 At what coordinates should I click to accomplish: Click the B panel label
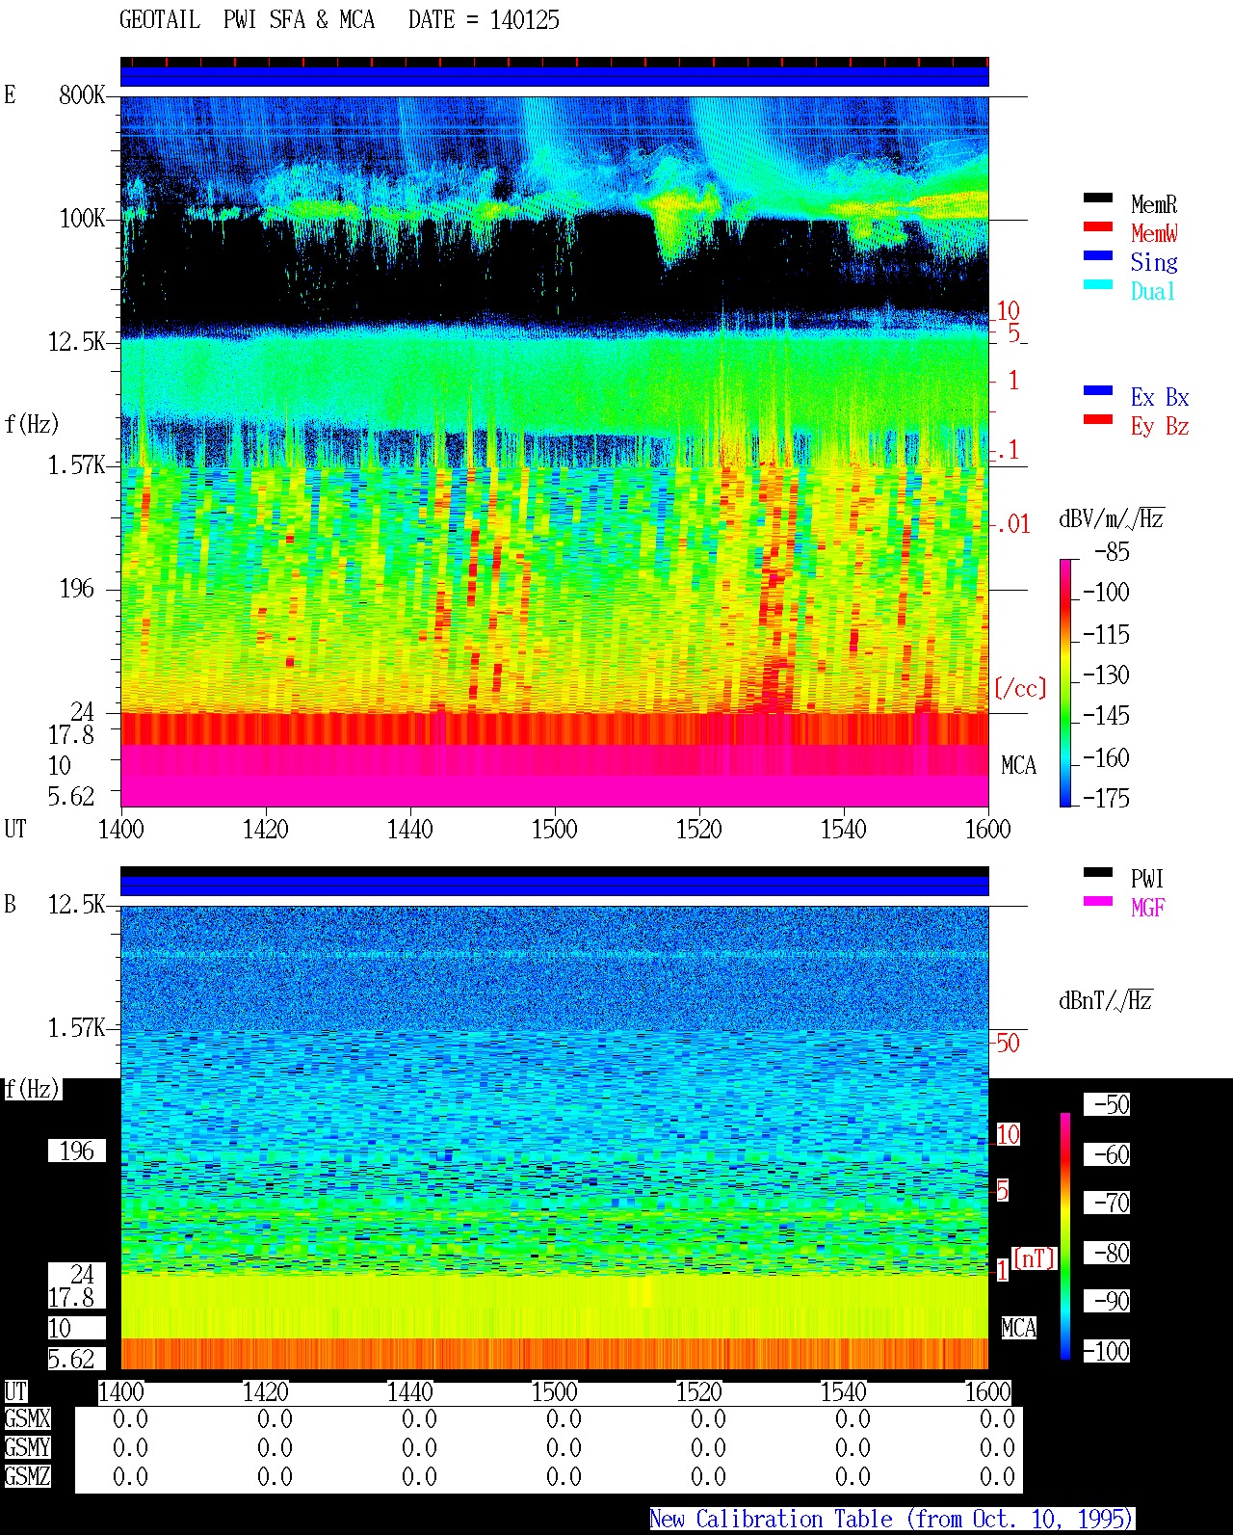(x=10, y=905)
